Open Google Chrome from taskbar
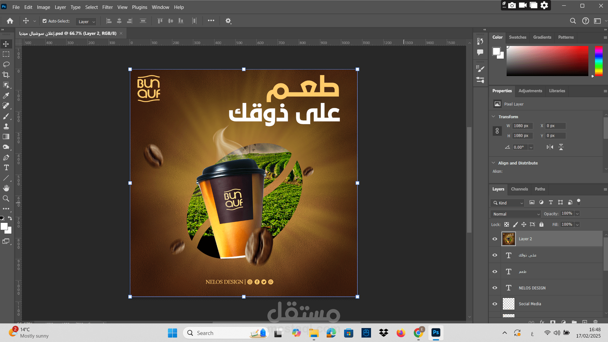This screenshot has height=342, width=608. (x=419, y=333)
